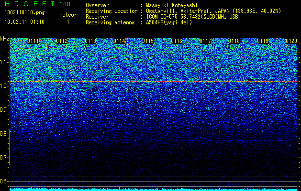The height and width of the screenshot is (191, 301).
Task: Click the yellow spike in the bottom amplitude strip
Action: point(173,188)
